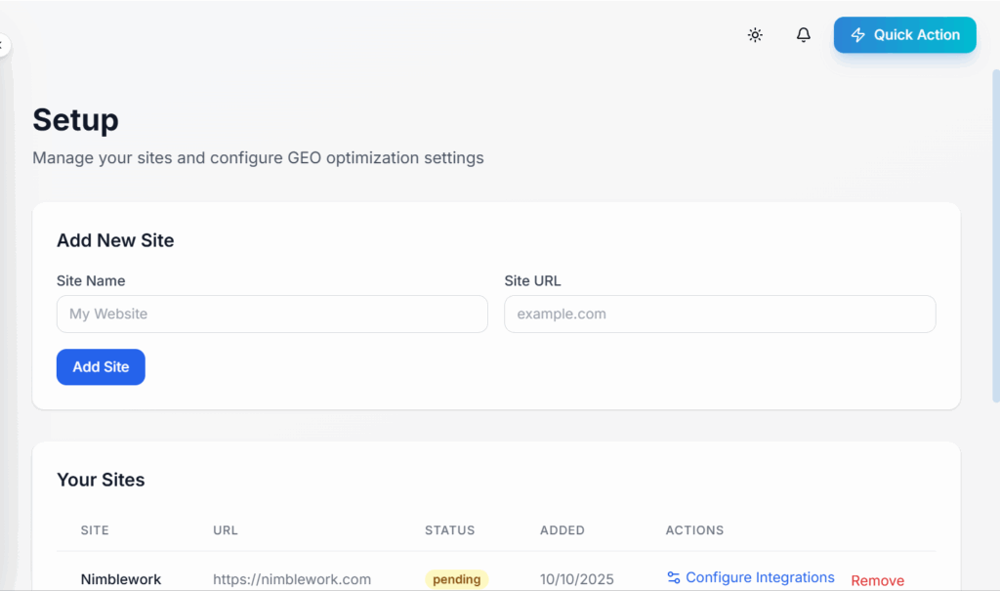
Task: Select the Nimblework site name
Action: 121,579
